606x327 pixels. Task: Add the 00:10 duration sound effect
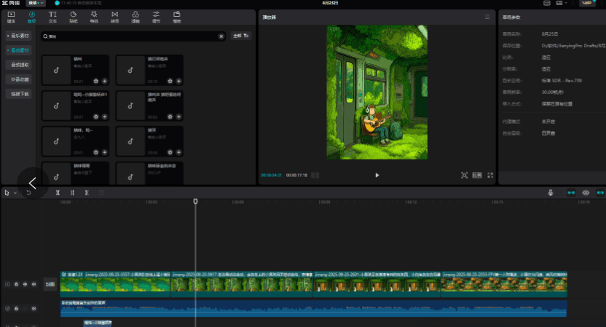178,81
